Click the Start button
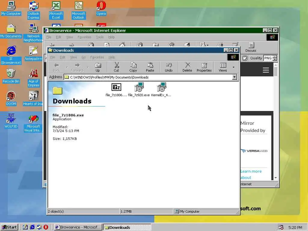308x231 pixels. click(9, 227)
